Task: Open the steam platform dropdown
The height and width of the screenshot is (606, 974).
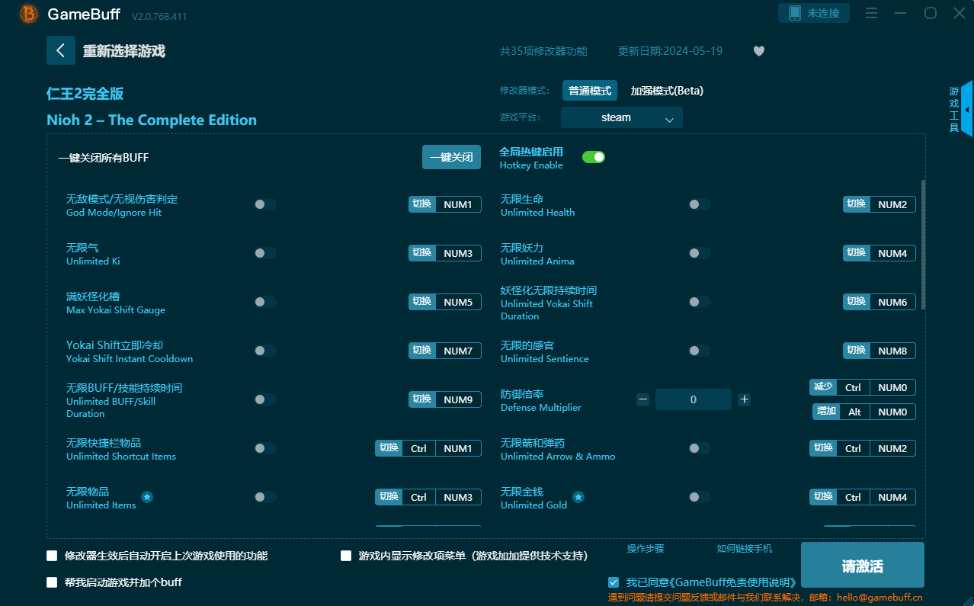Action: (x=622, y=117)
